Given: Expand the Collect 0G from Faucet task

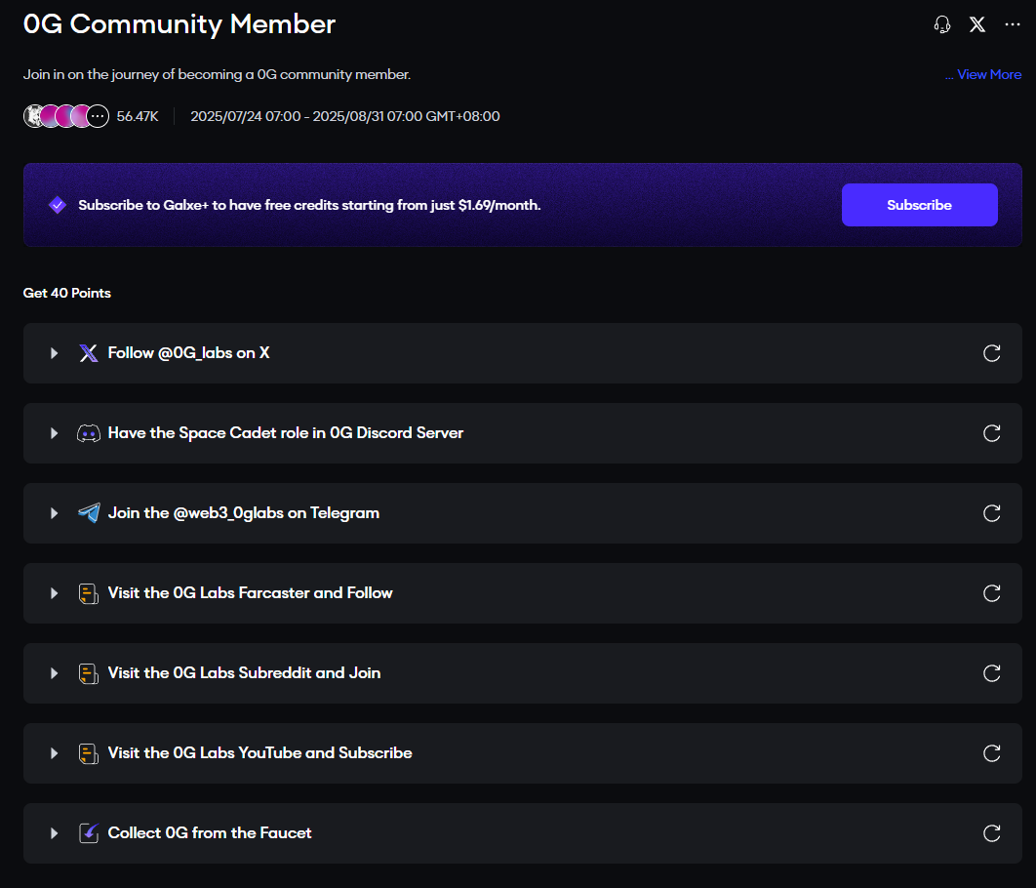Looking at the screenshot, I should 55,833.
